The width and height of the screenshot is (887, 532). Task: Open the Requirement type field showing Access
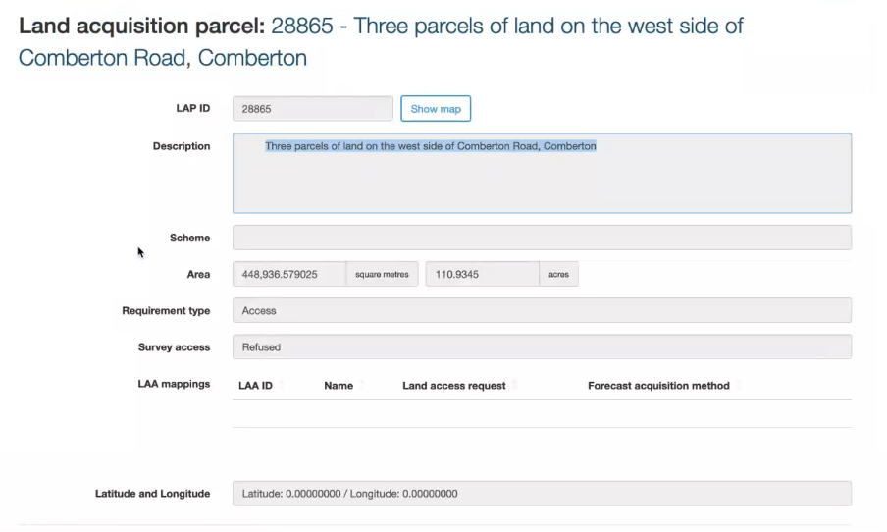[x=542, y=311]
